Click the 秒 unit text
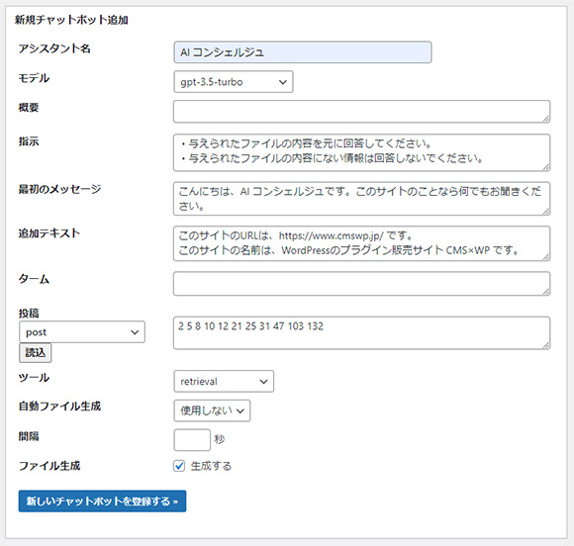Screen dimensions: 574x546 click(x=220, y=439)
